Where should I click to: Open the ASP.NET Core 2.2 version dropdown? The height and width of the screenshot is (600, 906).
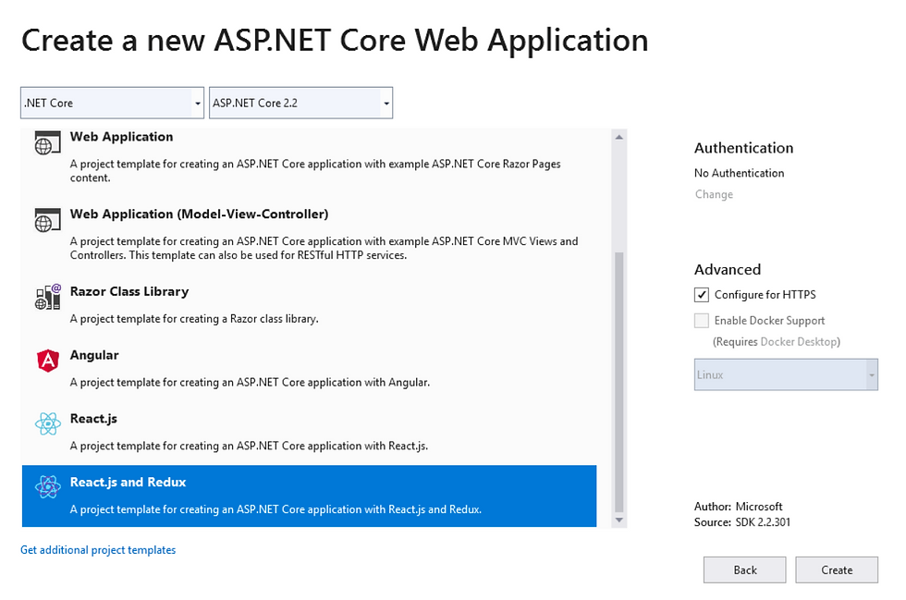[300, 103]
